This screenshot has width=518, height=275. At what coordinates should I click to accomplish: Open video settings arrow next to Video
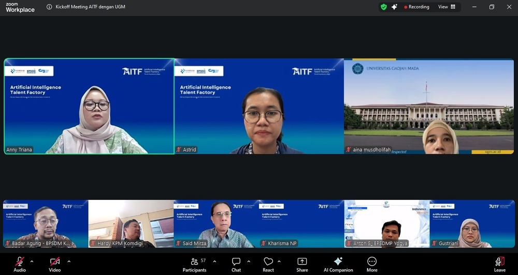click(x=69, y=261)
